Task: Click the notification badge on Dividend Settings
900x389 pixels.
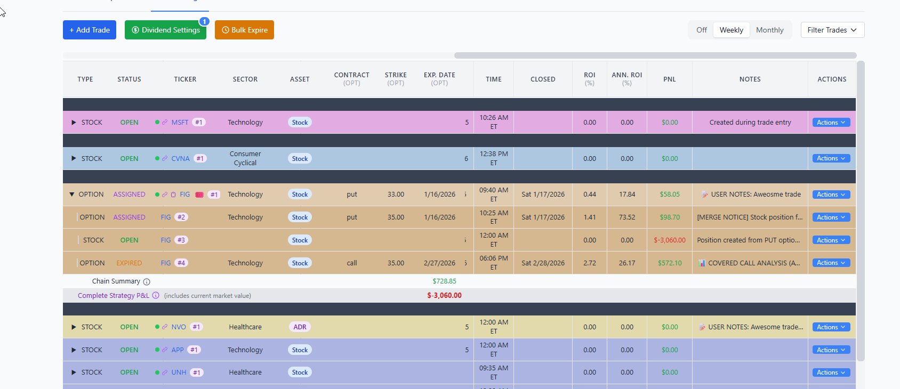Action: (x=204, y=21)
